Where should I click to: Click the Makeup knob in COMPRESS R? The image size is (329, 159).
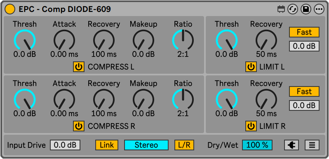pos(143,99)
